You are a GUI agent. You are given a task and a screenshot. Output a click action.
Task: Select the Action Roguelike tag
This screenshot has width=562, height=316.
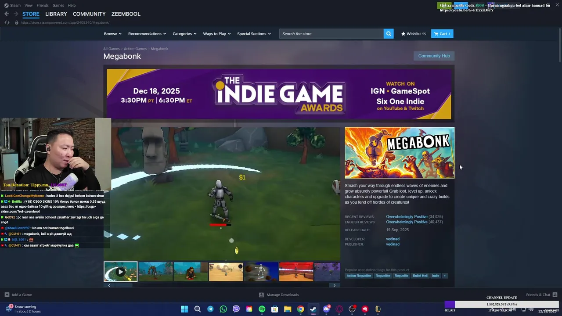[x=359, y=276]
